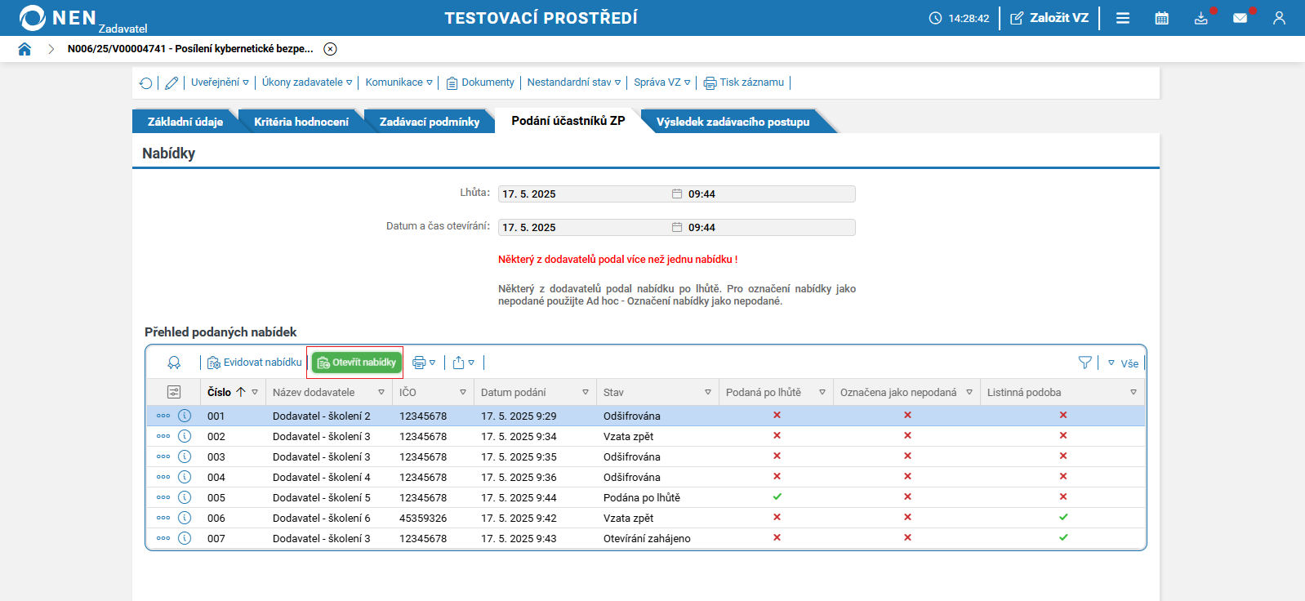Click the green check in row 005 Podaná po lhůtě
Screen dimensions: 1305x601
coord(777,496)
